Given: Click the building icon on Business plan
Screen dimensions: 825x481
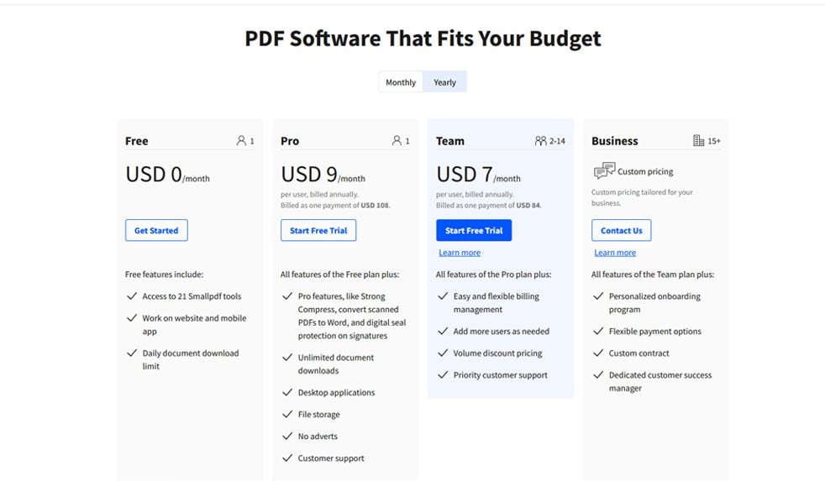Looking at the screenshot, I should click(x=698, y=141).
